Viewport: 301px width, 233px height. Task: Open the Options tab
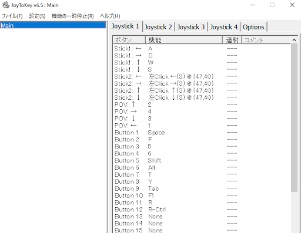(253, 27)
